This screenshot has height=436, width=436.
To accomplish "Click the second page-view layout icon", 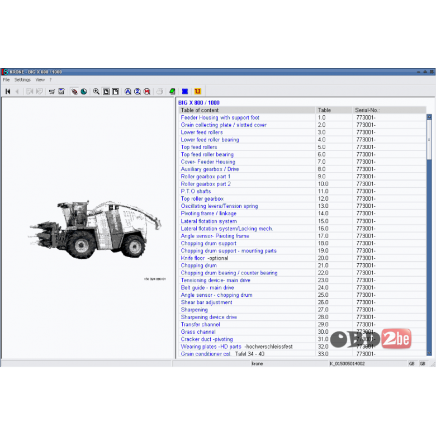I will point(115,91).
